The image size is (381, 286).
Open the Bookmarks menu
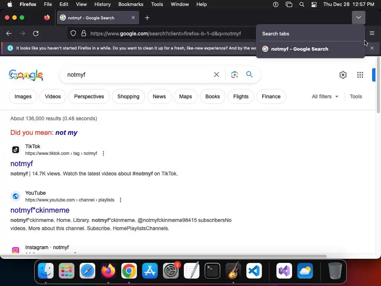coord(131,4)
